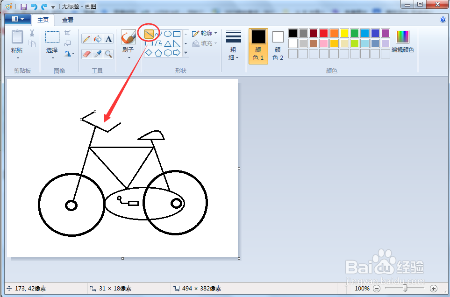Screen dimensions: 450x297
Task: Choose the Rectangle shape tool
Action: 177,34
